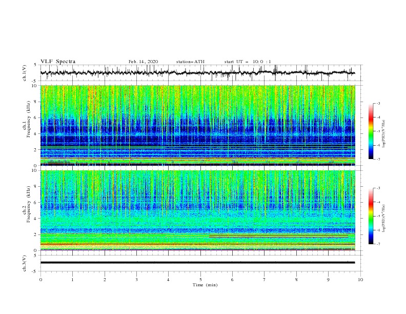This screenshot has height=314, width=406.
Task: Click the "-3" tick on ch.1 color bar
Action: point(378,103)
